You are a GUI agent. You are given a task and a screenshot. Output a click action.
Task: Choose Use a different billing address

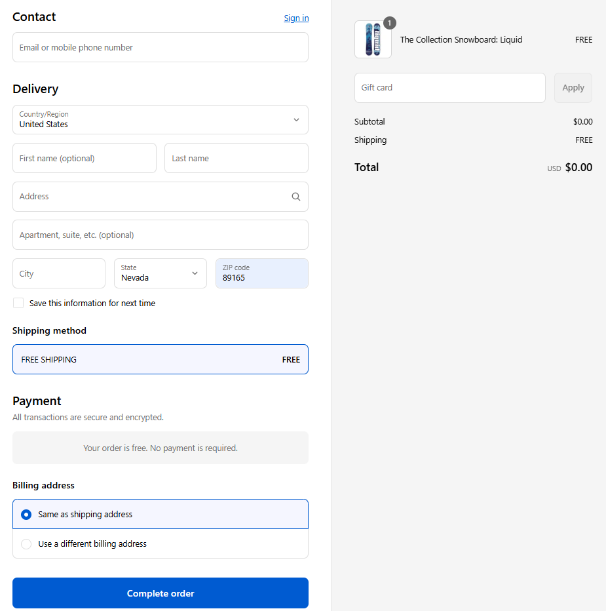point(26,544)
